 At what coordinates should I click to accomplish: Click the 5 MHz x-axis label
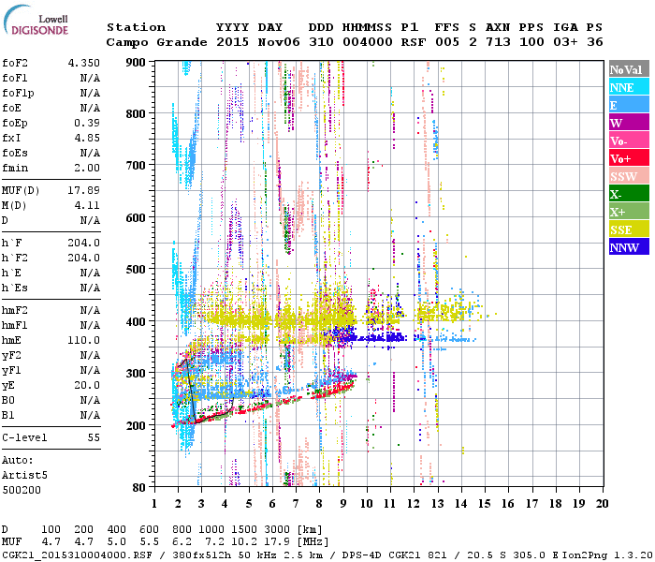[x=249, y=504]
